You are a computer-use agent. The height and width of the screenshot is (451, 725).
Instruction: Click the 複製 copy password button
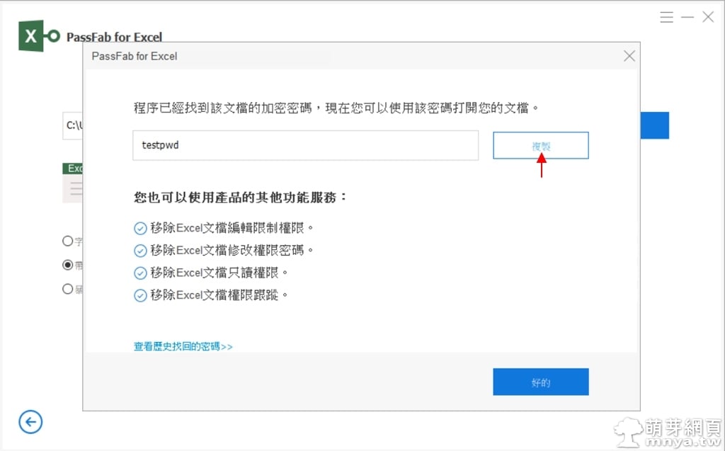click(x=540, y=145)
